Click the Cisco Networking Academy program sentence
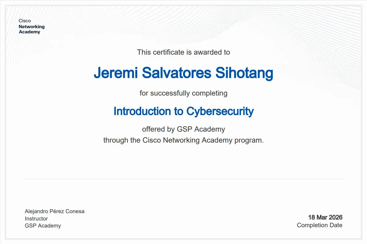367x244 pixels. pos(183,140)
